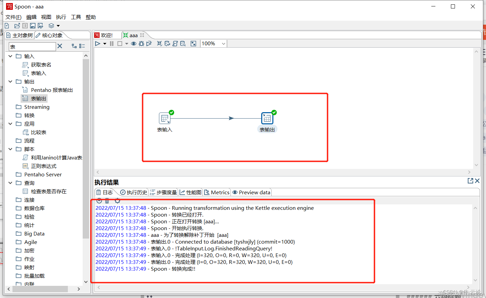Select the 表输入 step in the tree
Screen dimensions: 486x298
[x=38, y=73]
